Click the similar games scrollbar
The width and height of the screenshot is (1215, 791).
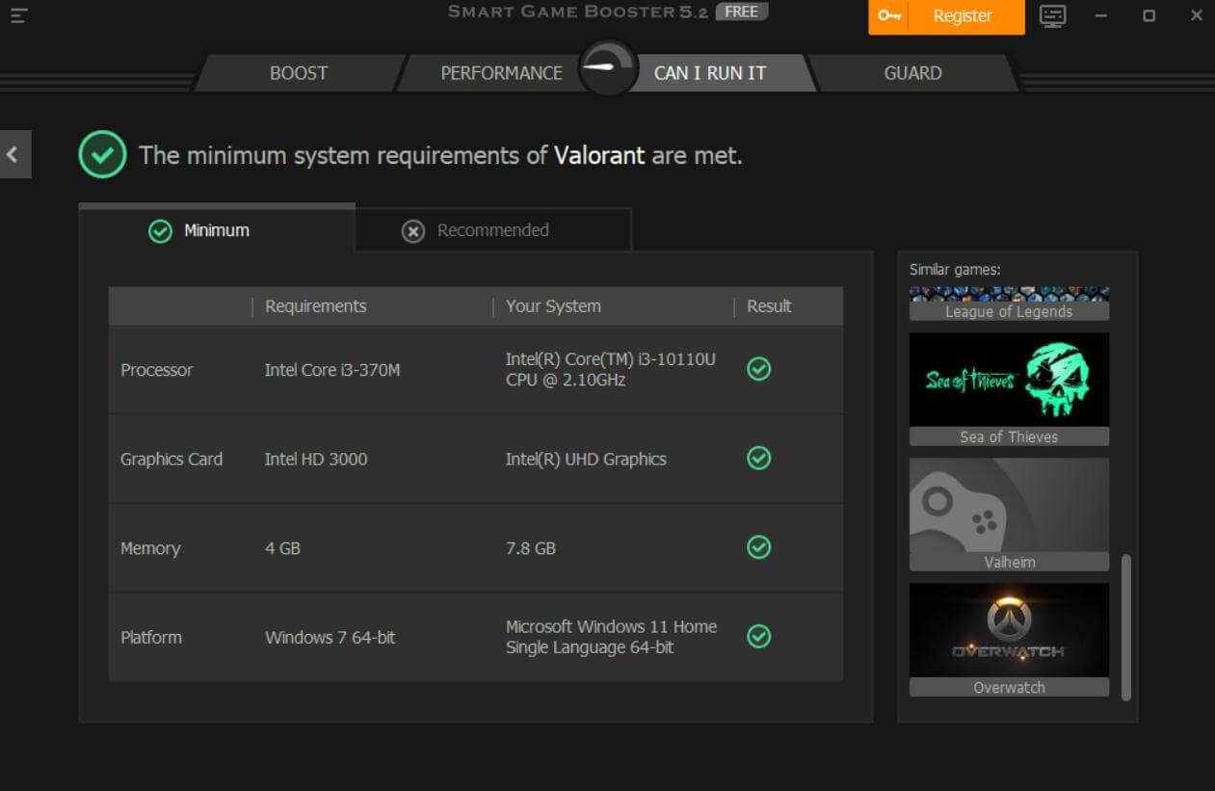point(1125,627)
